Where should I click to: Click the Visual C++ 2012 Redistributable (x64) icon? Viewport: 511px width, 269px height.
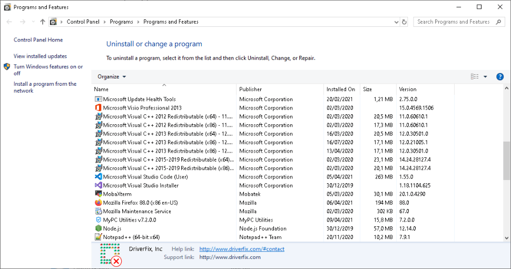click(98, 116)
